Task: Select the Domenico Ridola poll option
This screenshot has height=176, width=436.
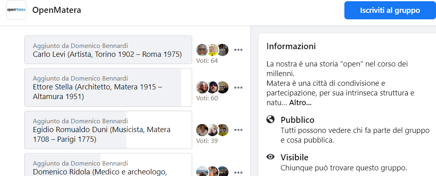Action: point(108,165)
